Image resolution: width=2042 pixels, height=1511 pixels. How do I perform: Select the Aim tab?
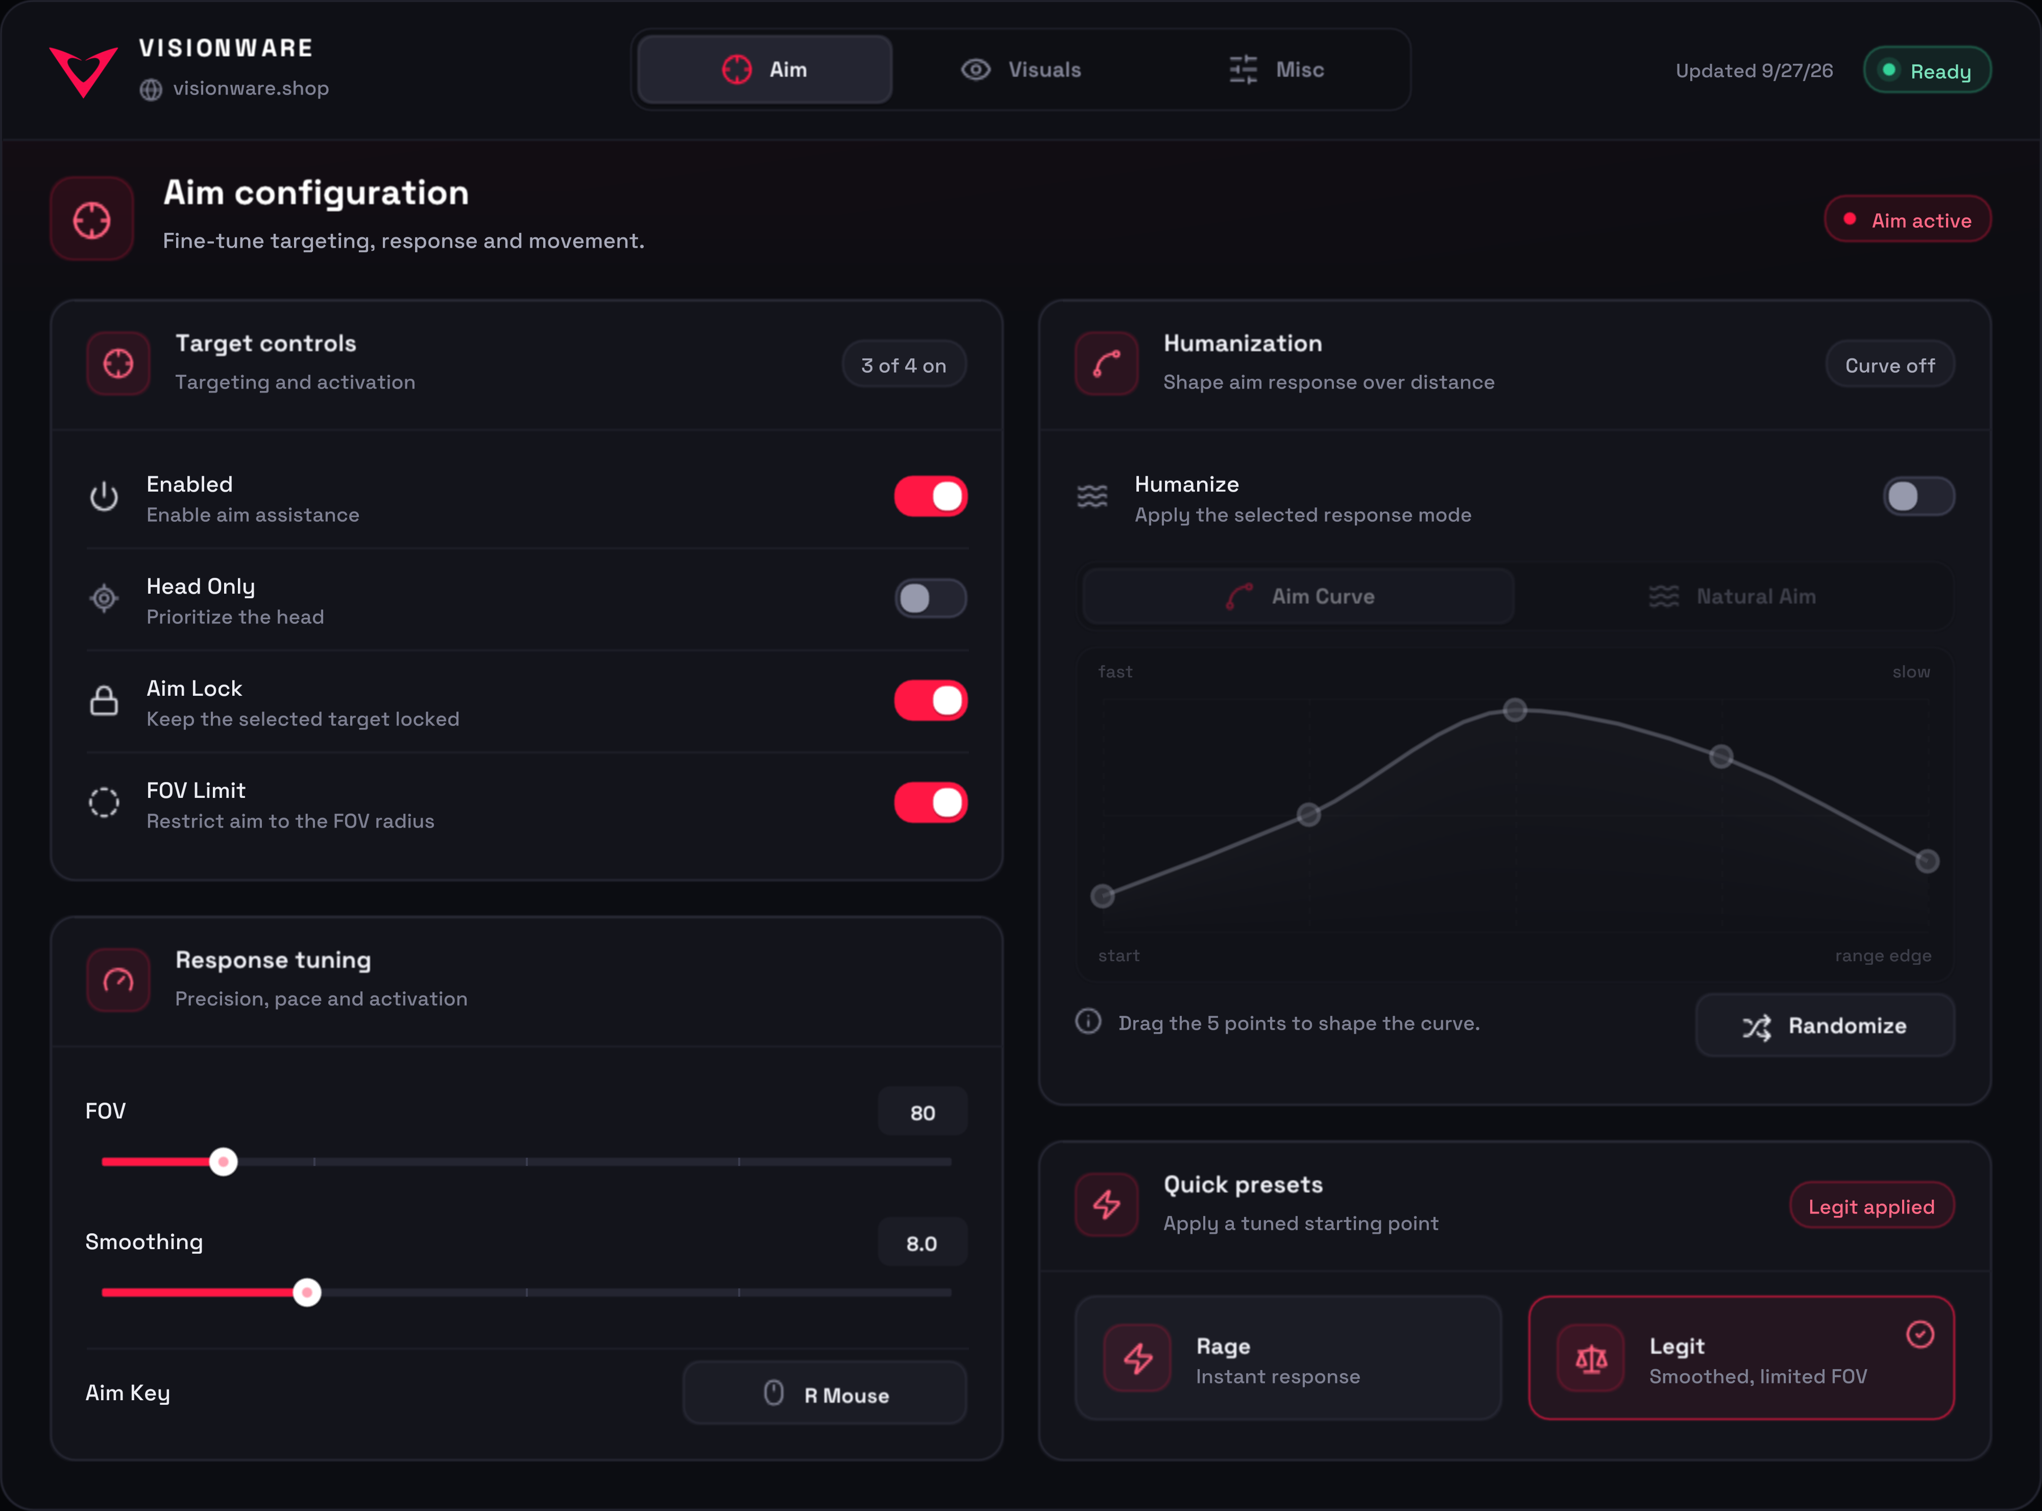(765, 69)
